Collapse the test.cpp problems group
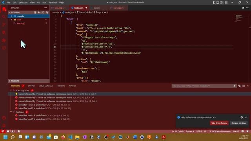The height and width of the screenshot is (141, 251). (11, 112)
